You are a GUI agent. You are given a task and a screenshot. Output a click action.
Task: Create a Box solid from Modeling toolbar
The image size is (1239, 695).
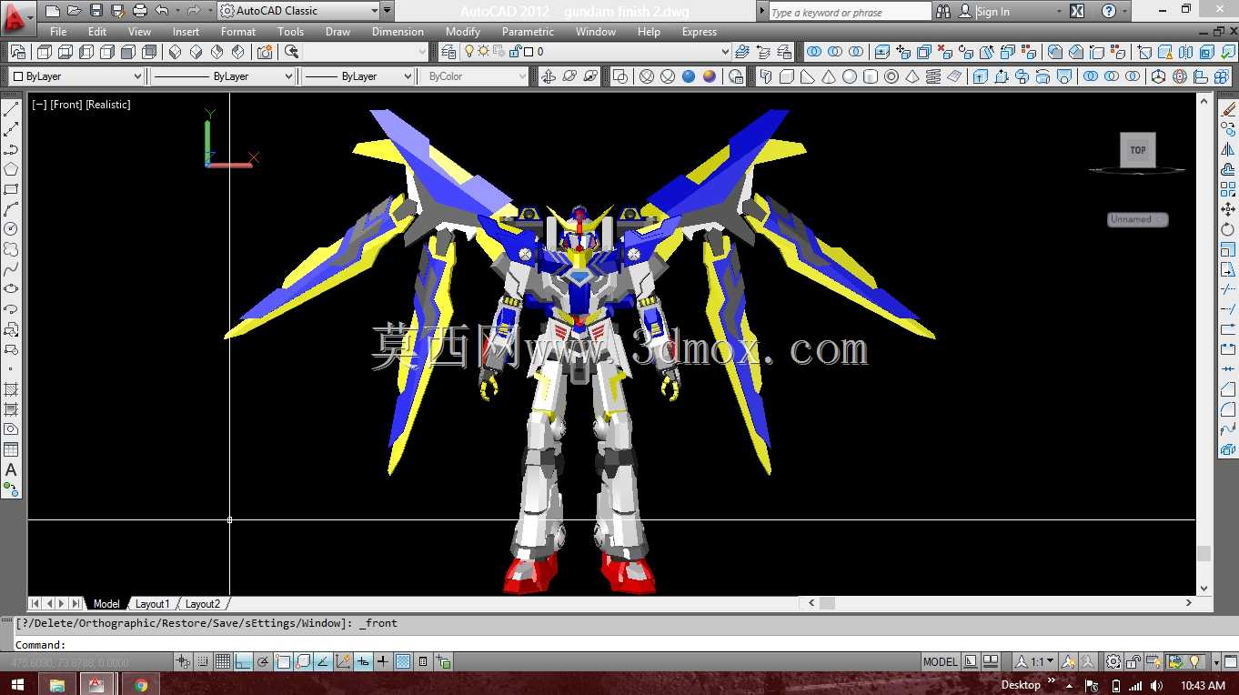[x=787, y=76]
